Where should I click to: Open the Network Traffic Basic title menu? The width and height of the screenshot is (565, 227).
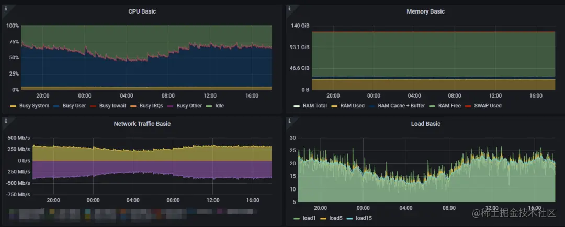[142, 124]
